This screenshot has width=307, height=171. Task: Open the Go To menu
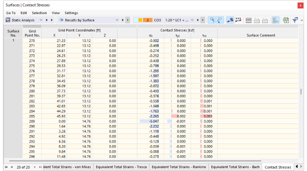pyautogui.click(x=11, y=13)
